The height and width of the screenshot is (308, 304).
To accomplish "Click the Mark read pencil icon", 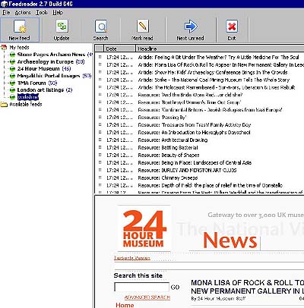I will point(143,26).
